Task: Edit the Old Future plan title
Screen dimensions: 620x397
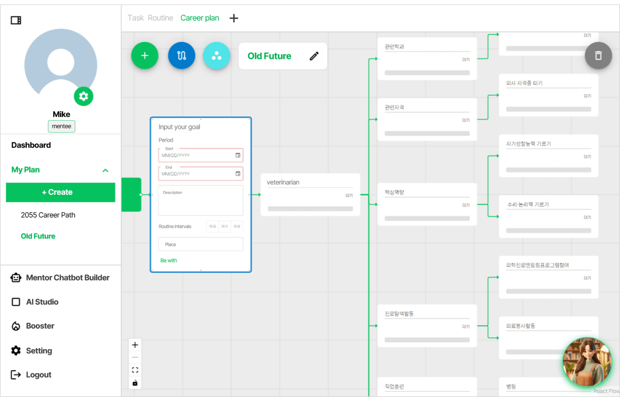Action: pyautogui.click(x=314, y=56)
